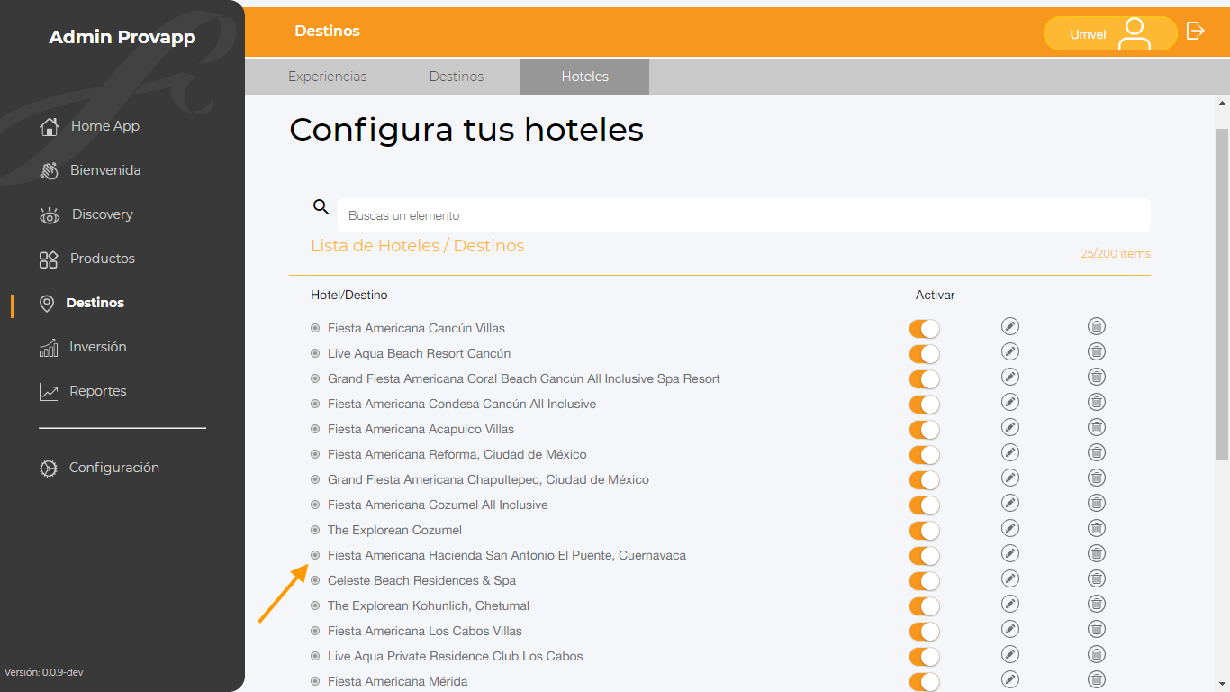Edit Celeste Beach Residences & Spa
Screen dimensions: 1230x692
pyautogui.click(x=1010, y=578)
